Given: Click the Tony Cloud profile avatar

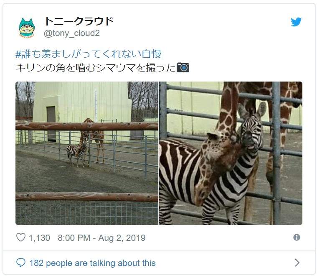Looking at the screenshot, I should click(27, 28).
